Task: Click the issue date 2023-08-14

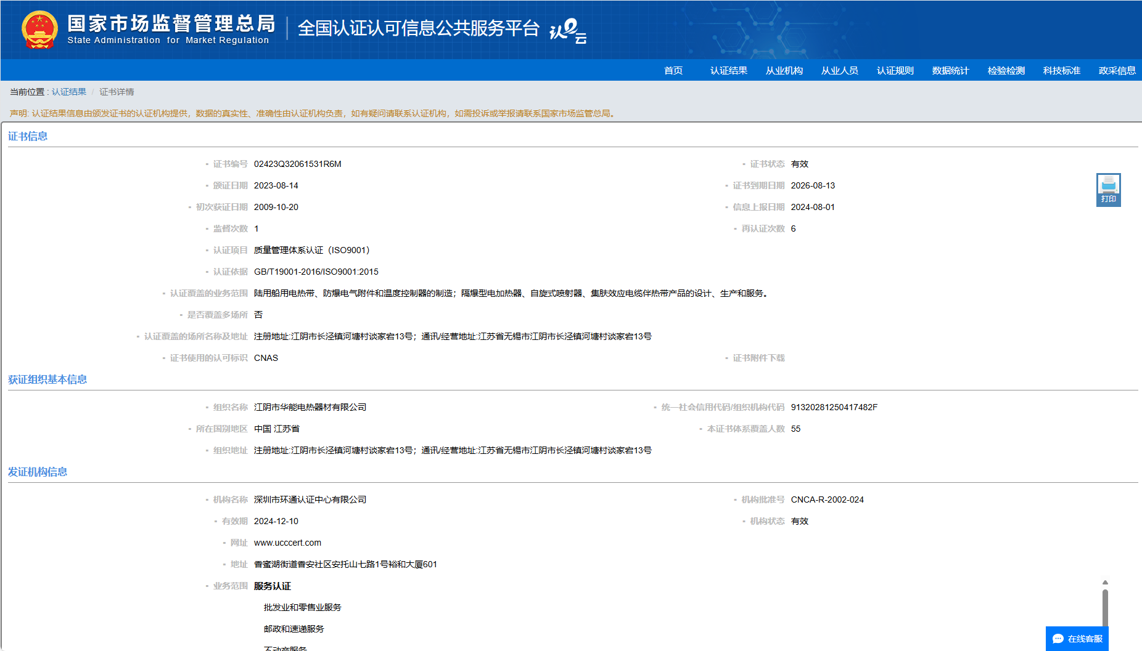Action: point(276,185)
